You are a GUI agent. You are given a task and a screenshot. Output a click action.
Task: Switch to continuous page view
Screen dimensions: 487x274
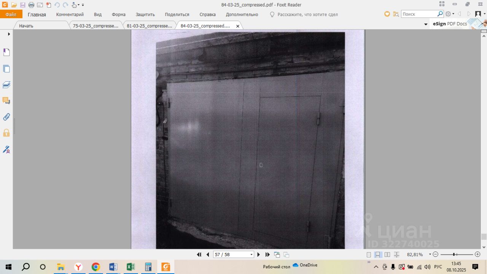378,255
